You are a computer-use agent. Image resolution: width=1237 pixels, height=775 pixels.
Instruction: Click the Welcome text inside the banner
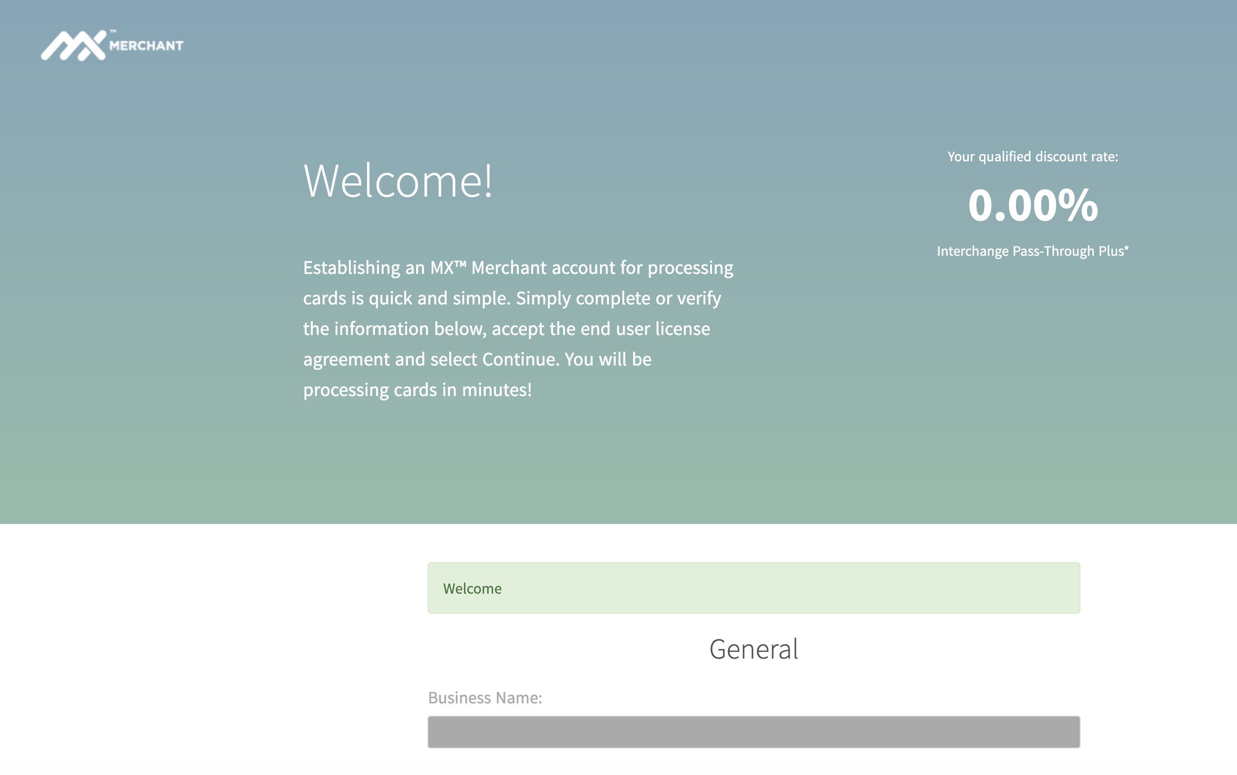point(472,589)
